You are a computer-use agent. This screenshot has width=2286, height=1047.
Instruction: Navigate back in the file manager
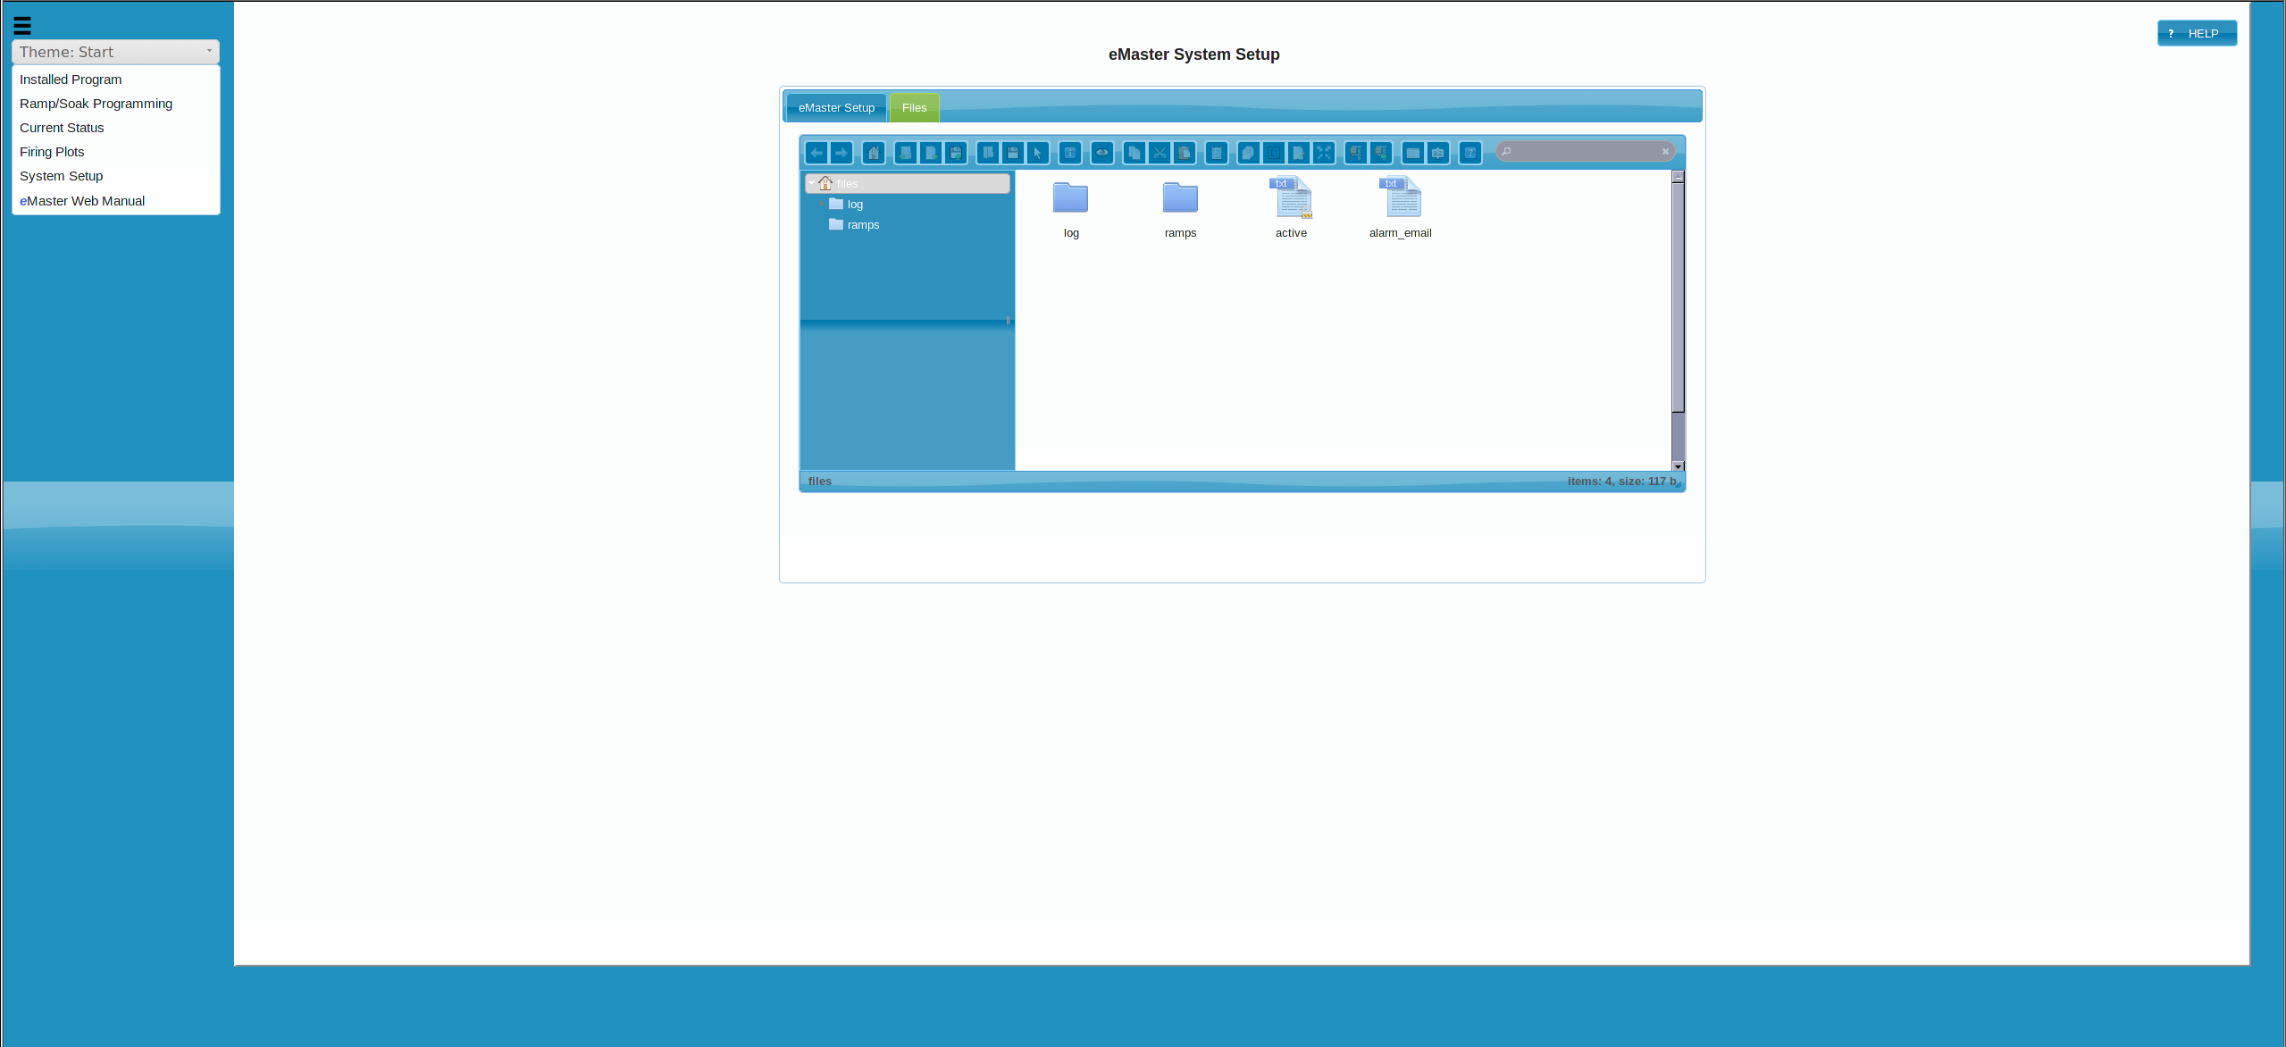[x=816, y=153]
